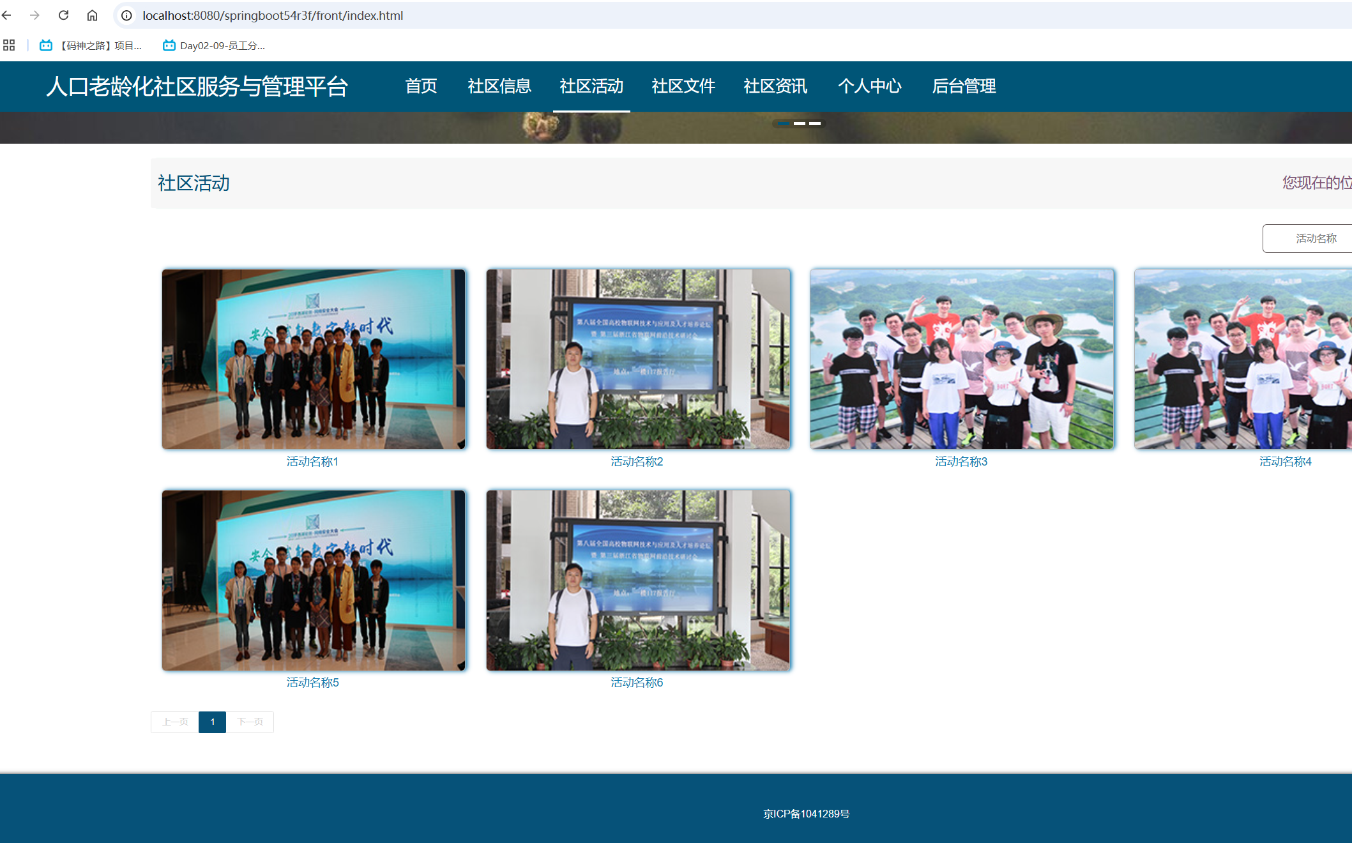Viewport: 1352px width, 843px height.
Task: Click the Bilibili icon of Day02-09-员工分 bookmark
Action: click(169, 45)
